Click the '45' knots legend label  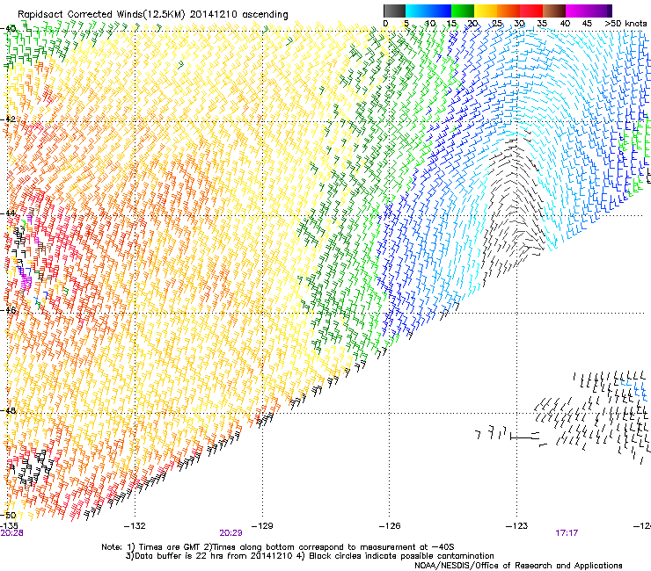pyautogui.click(x=587, y=24)
